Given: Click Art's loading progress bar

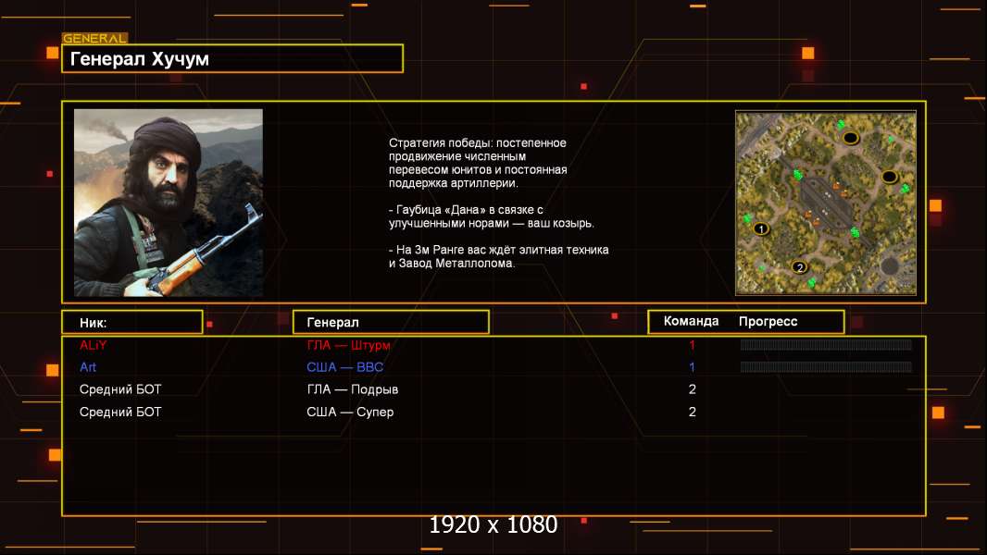Looking at the screenshot, I should (826, 367).
